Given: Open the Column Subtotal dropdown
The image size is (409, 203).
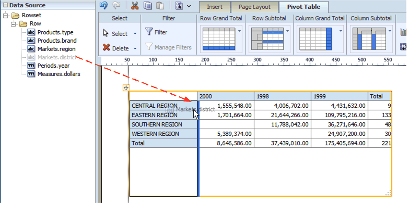Looking at the screenshot, I should 390,31.
